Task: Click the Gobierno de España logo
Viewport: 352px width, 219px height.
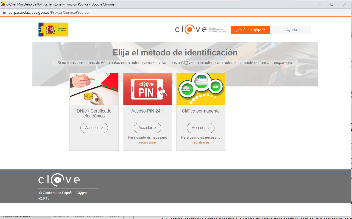Action: (53, 29)
